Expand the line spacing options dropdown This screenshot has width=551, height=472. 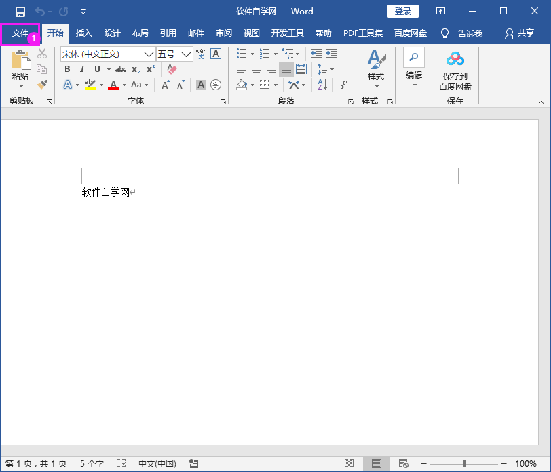tap(331, 70)
